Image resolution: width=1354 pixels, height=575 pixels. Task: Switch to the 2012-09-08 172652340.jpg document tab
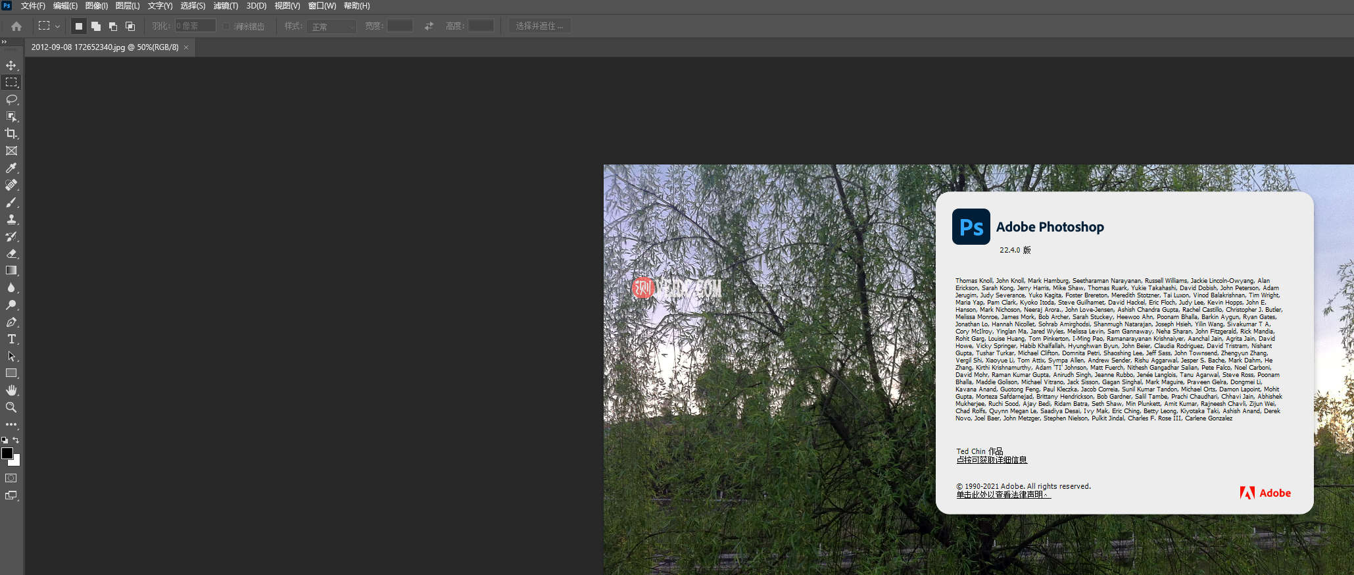coord(105,47)
